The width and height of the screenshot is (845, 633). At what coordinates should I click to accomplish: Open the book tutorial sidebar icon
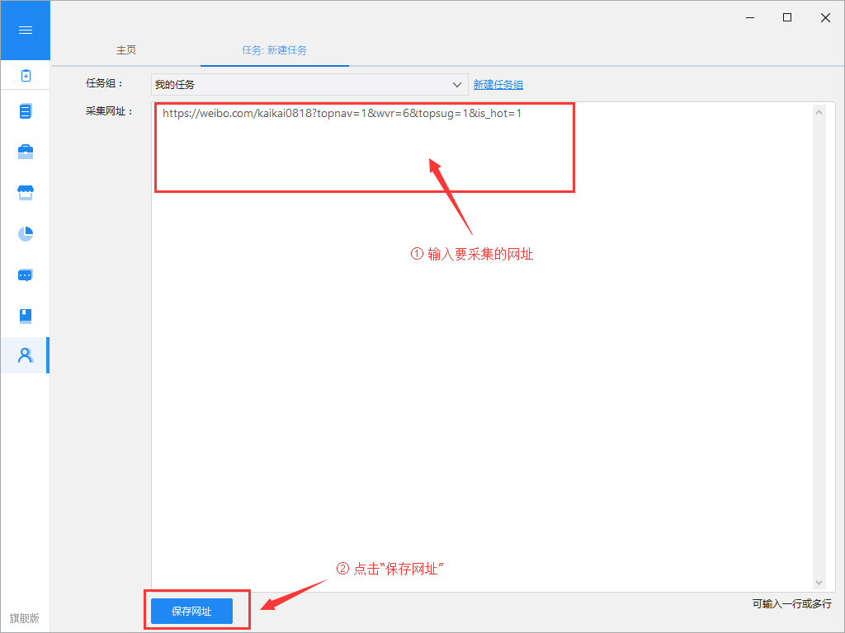point(26,316)
